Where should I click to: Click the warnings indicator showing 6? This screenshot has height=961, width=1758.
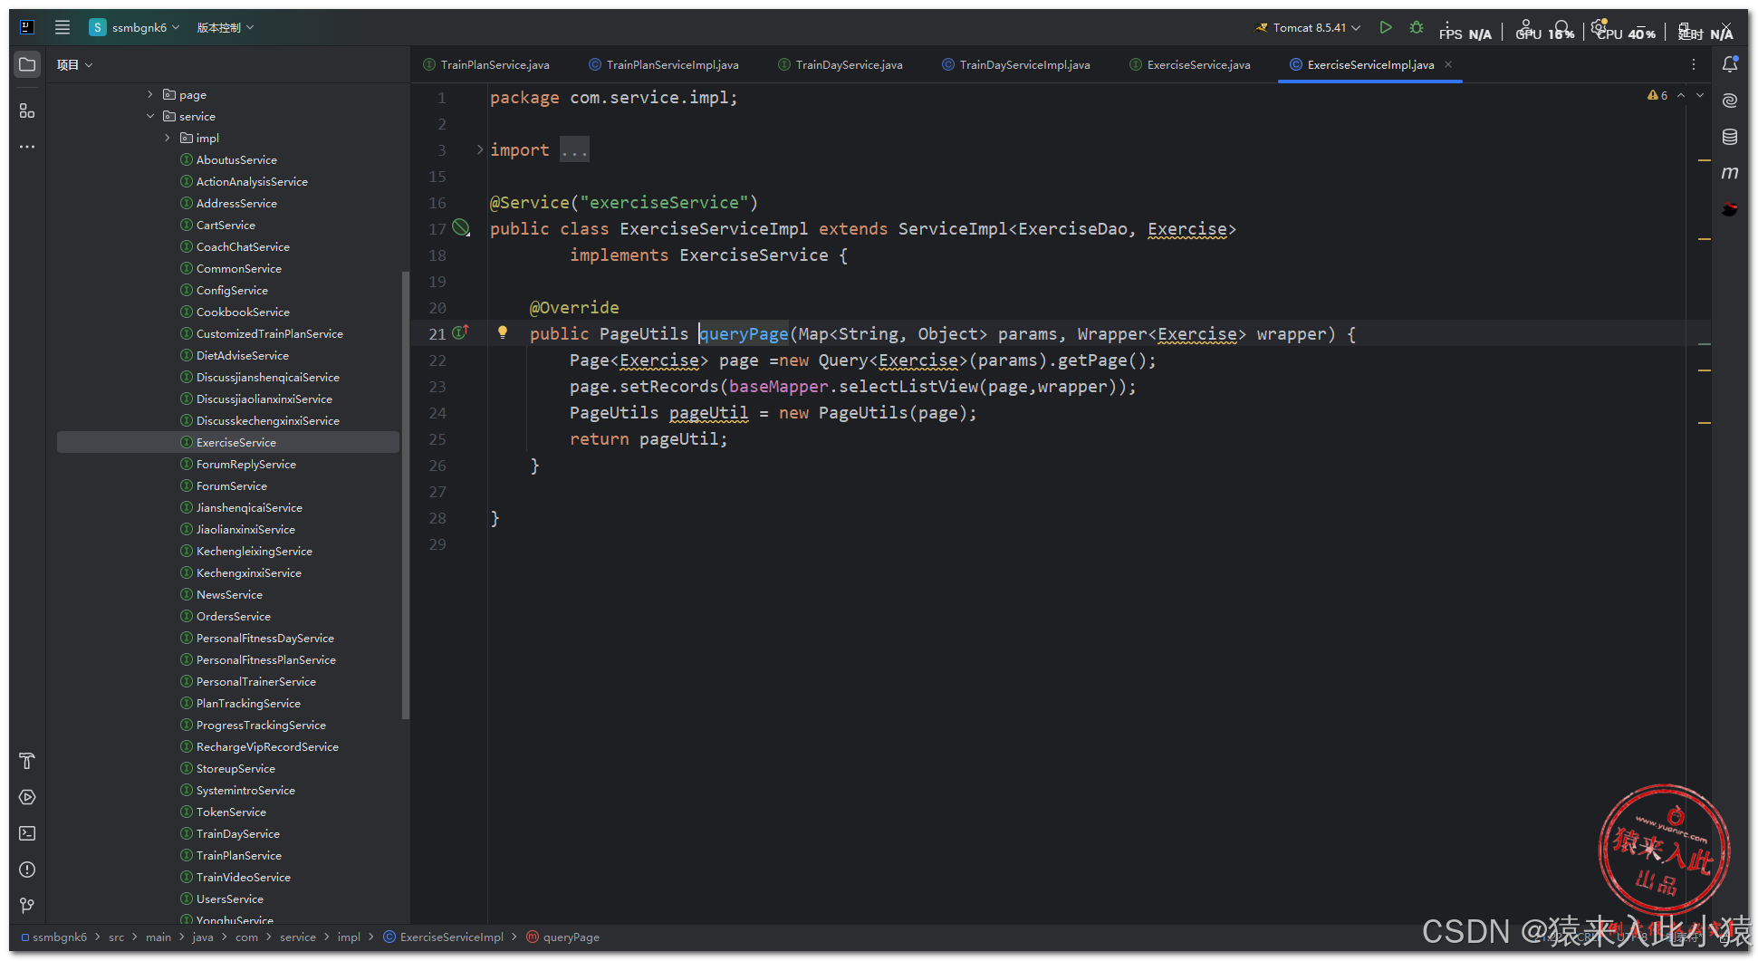point(1657,95)
